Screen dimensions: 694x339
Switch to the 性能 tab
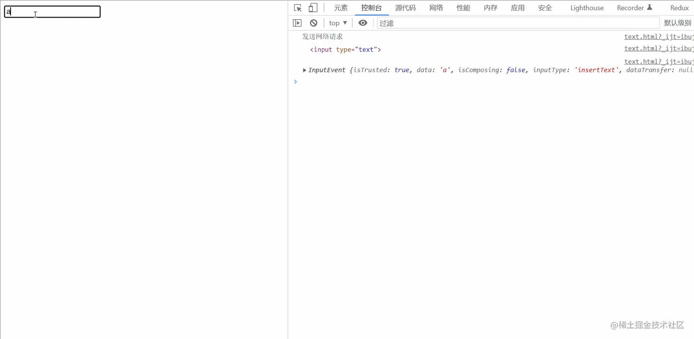pyautogui.click(x=463, y=8)
